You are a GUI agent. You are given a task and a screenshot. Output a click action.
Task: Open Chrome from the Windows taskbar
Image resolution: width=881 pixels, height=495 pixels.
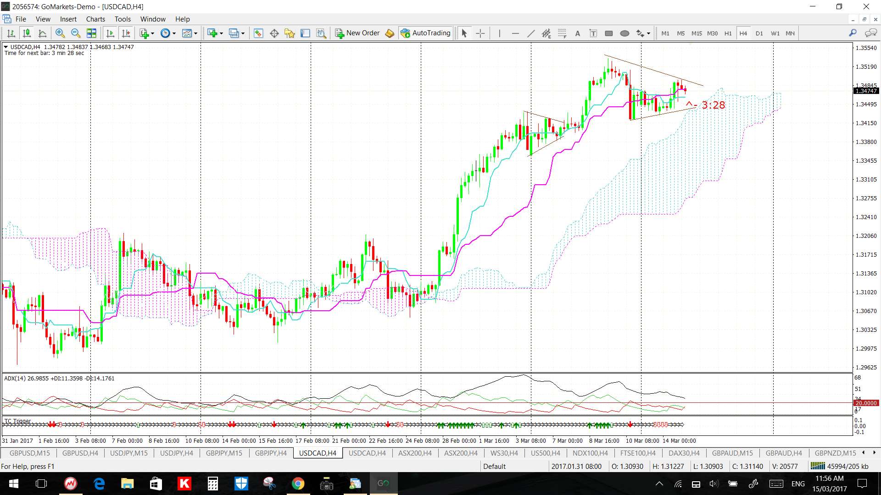298,484
